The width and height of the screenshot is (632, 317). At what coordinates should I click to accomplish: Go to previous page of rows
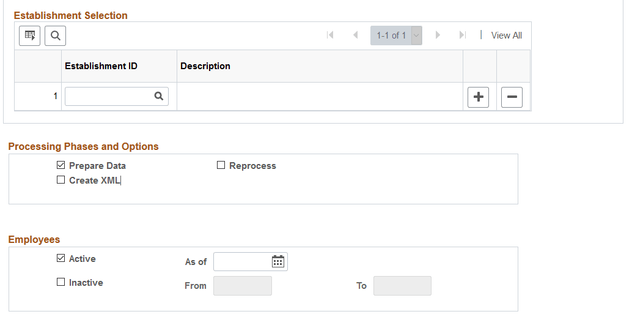point(355,35)
